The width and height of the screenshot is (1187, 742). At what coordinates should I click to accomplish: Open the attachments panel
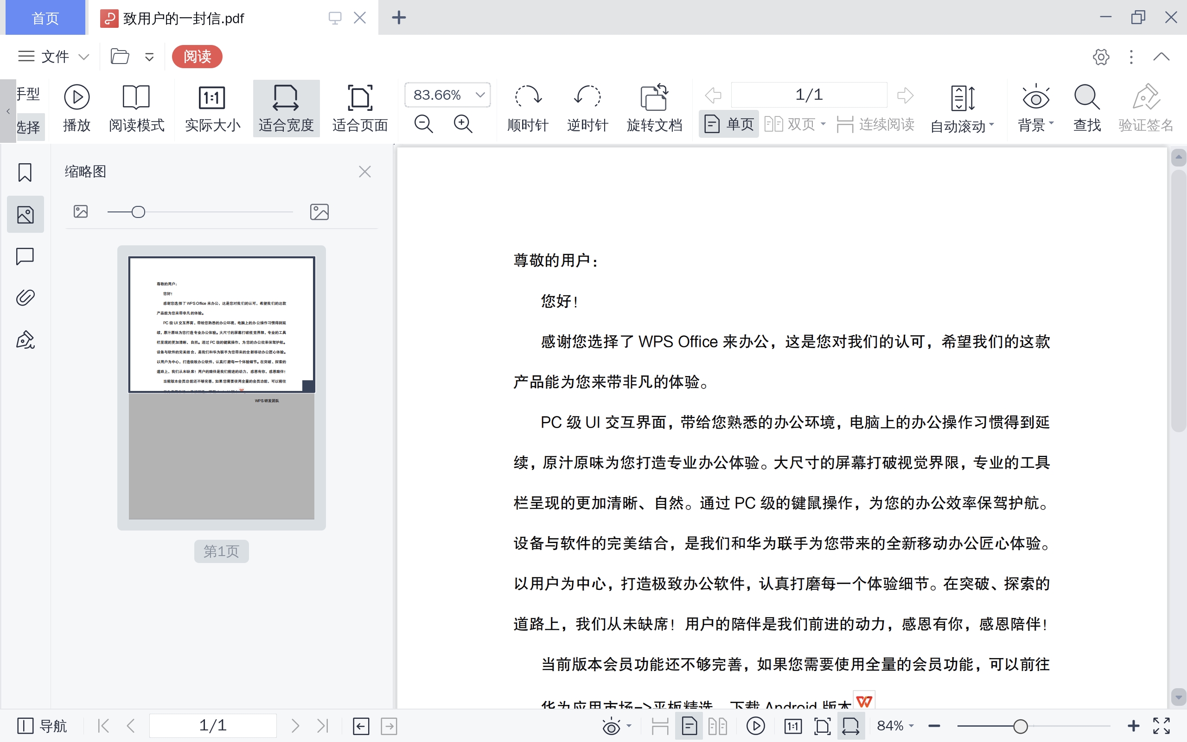pos(25,297)
